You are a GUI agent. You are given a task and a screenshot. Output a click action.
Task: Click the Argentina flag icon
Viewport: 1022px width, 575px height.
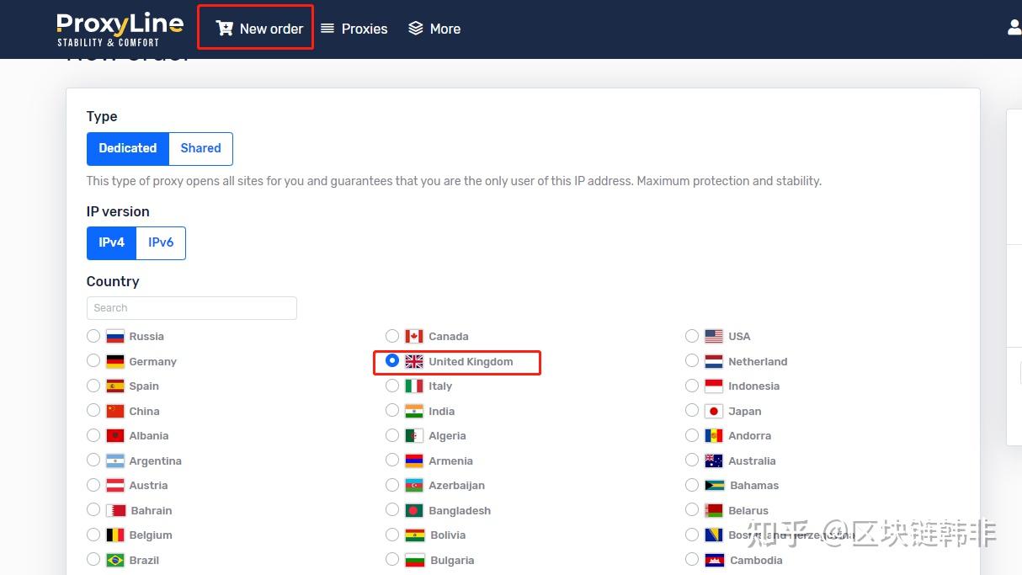click(x=115, y=461)
